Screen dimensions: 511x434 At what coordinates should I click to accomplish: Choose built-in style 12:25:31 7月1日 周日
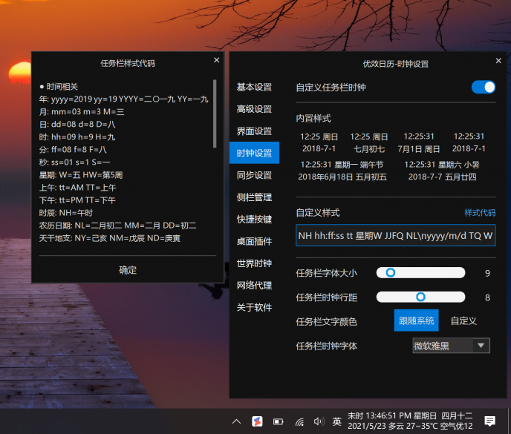click(x=419, y=142)
